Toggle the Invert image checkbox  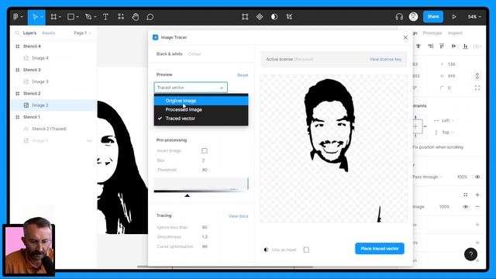click(205, 151)
